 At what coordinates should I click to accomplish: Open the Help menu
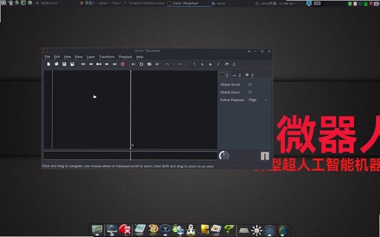pyautogui.click(x=139, y=57)
